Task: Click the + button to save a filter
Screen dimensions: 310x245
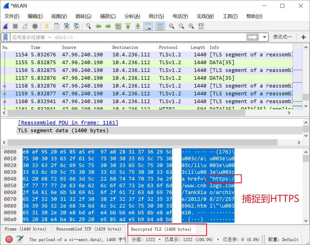Action: tap(303, 37)
